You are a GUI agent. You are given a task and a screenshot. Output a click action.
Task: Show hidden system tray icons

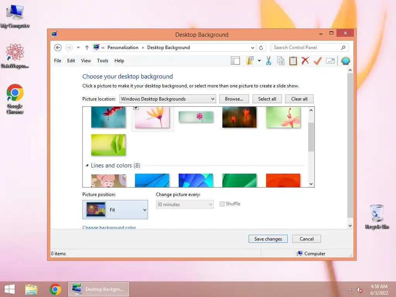click(x=350, y=290)
